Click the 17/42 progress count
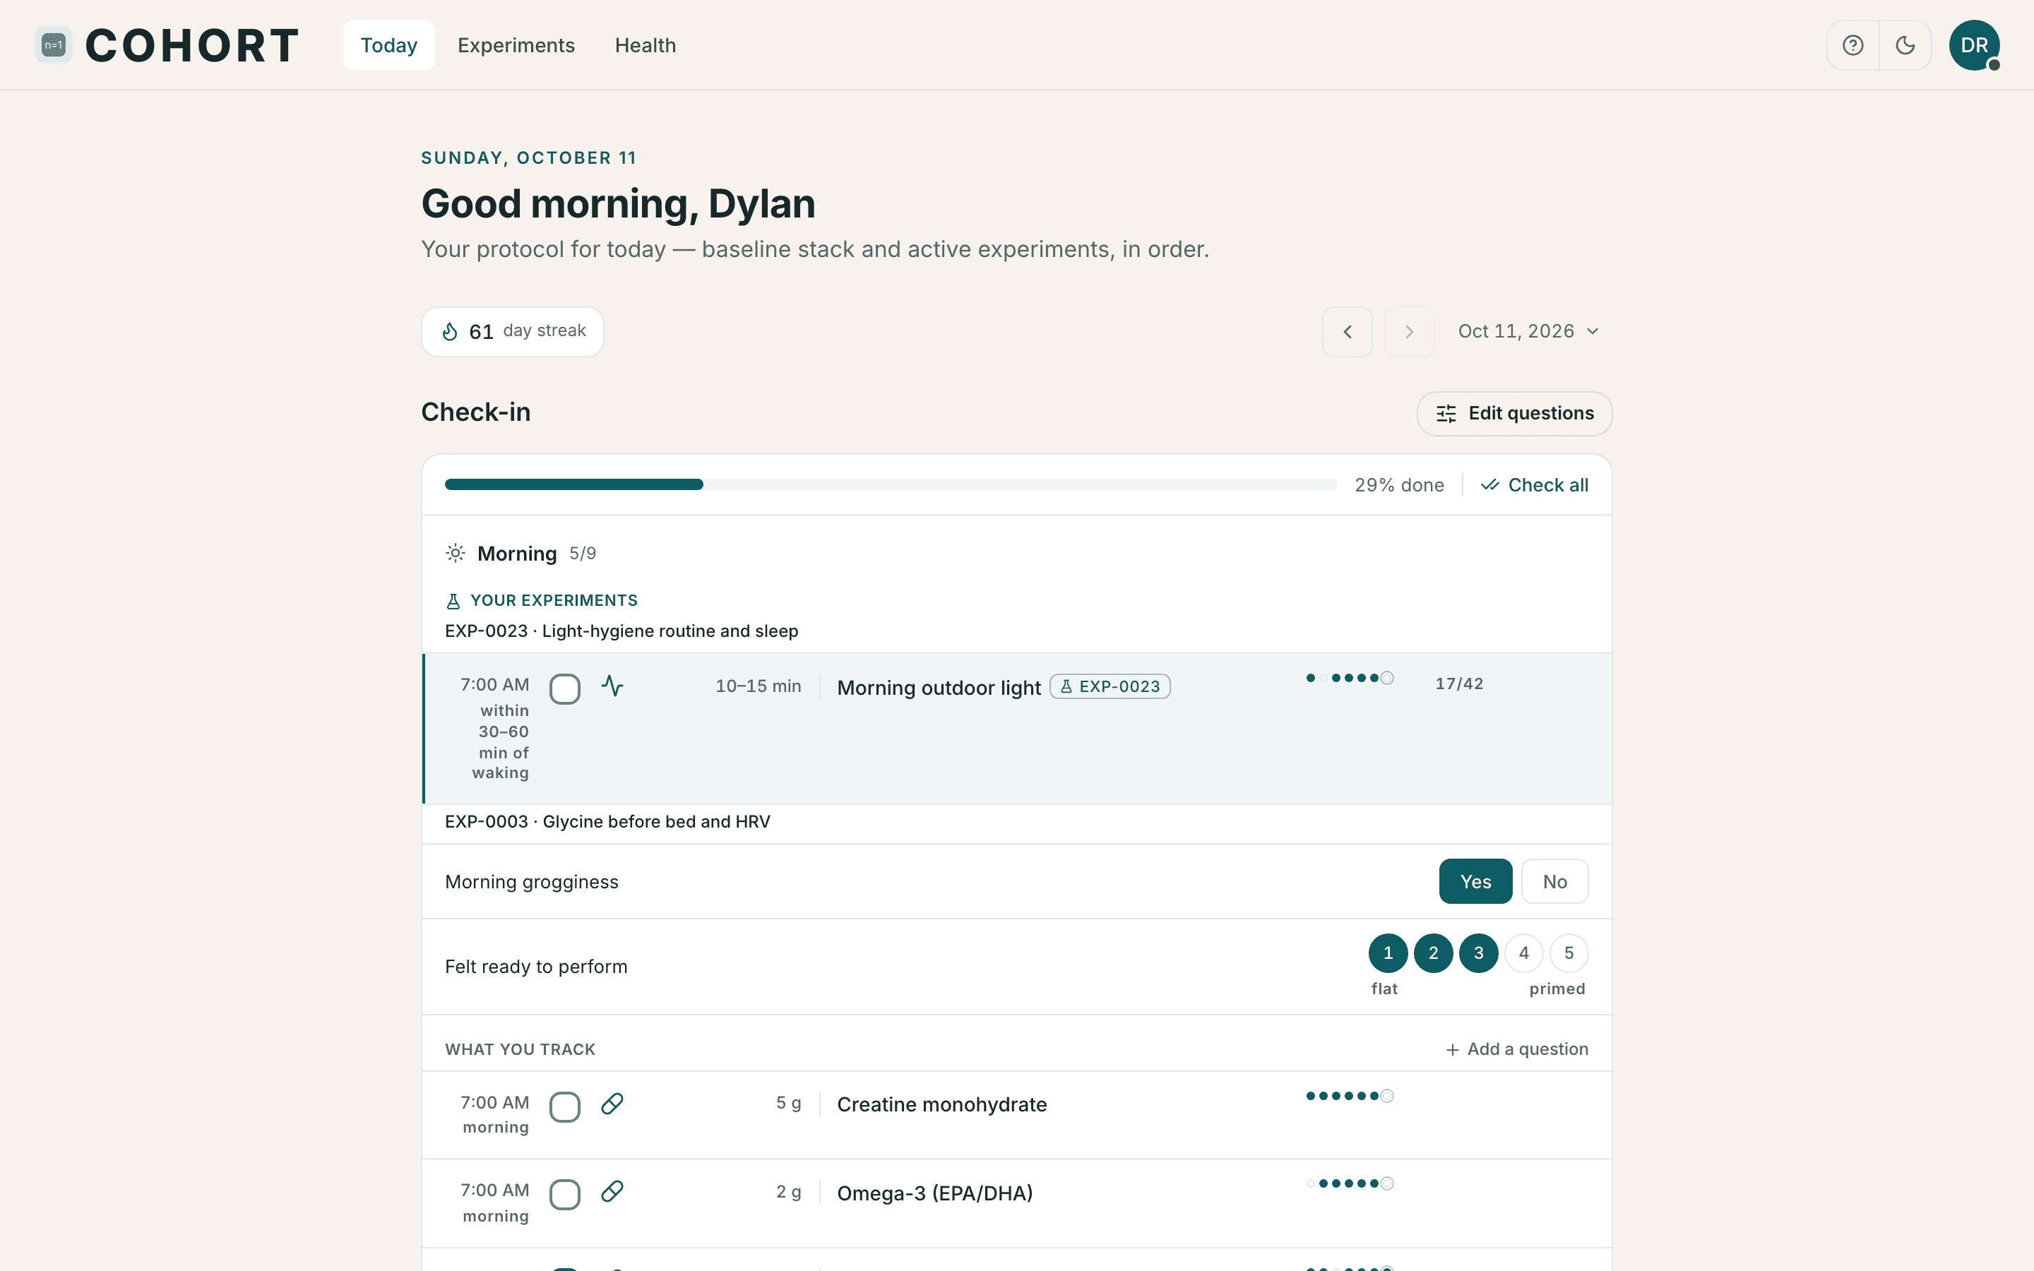The height and width of the screenshot is (1271, 2034). [x=1459, y=684]
